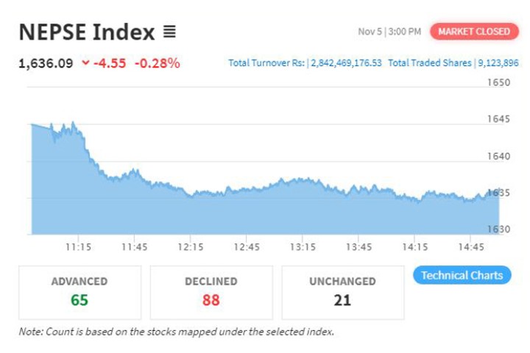Click the 1650 y-axis label
The height and width of the screenshot is (353, 530).
pyautogui.click(x=499, y=82)
